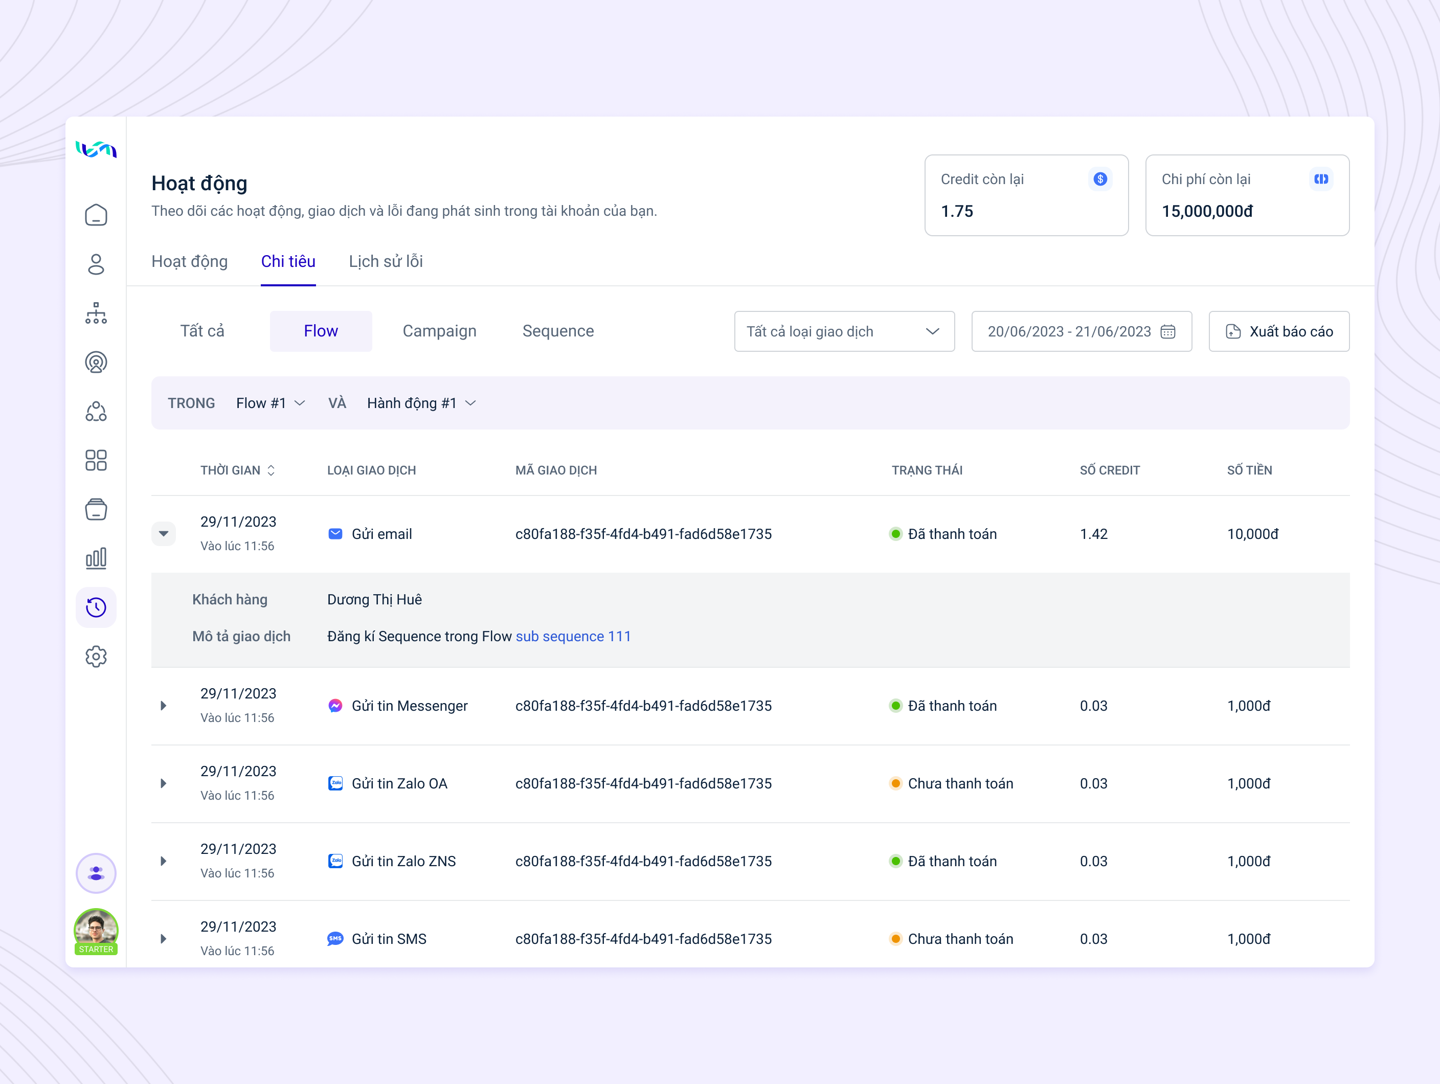Select the Flow hierarchy icon in sidebar
The width and height of the screenshot is (1440, 1084).
coord(96,314)
